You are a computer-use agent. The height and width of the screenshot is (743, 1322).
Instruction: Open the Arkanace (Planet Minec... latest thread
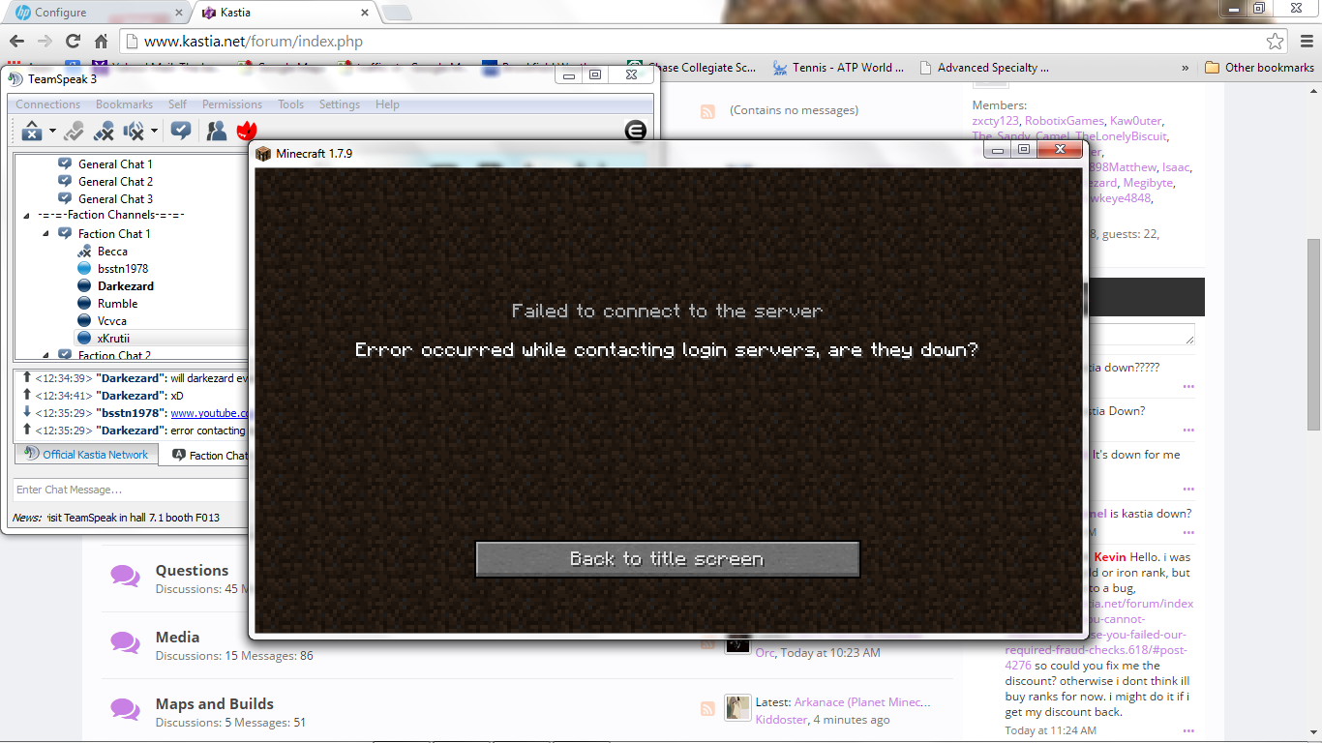(862, 702)
